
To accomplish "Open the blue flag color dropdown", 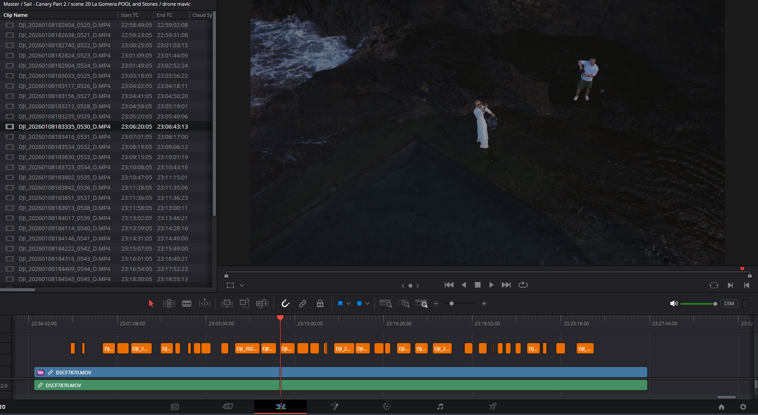I will point(349,304).
